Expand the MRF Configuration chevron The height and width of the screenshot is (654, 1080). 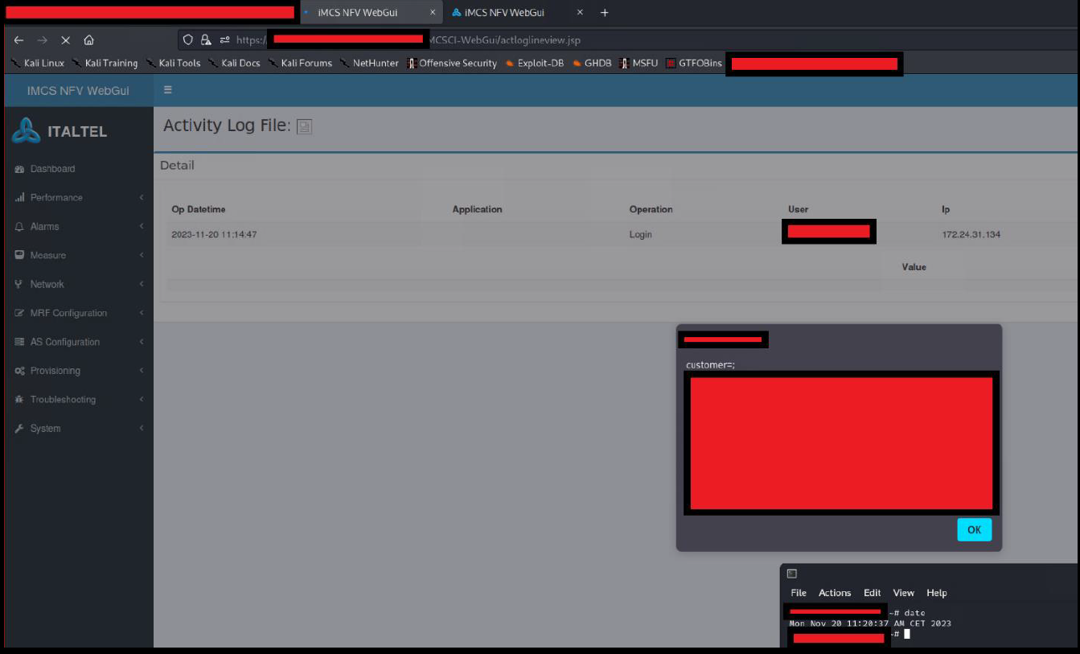pyautogui.click(x=142, y=313)
